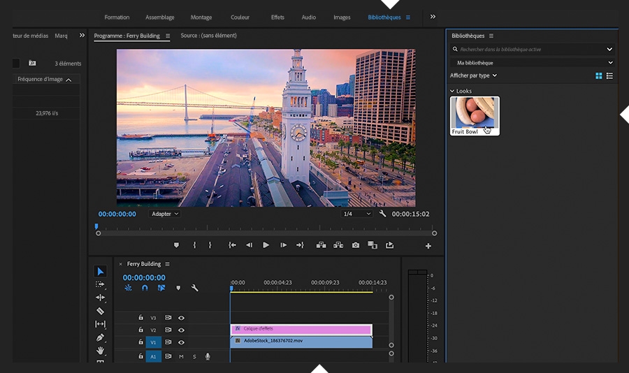Viewport: 629px width, 373px height.
Task: Toggle the lock on track V3
Action: pos(140,318)
